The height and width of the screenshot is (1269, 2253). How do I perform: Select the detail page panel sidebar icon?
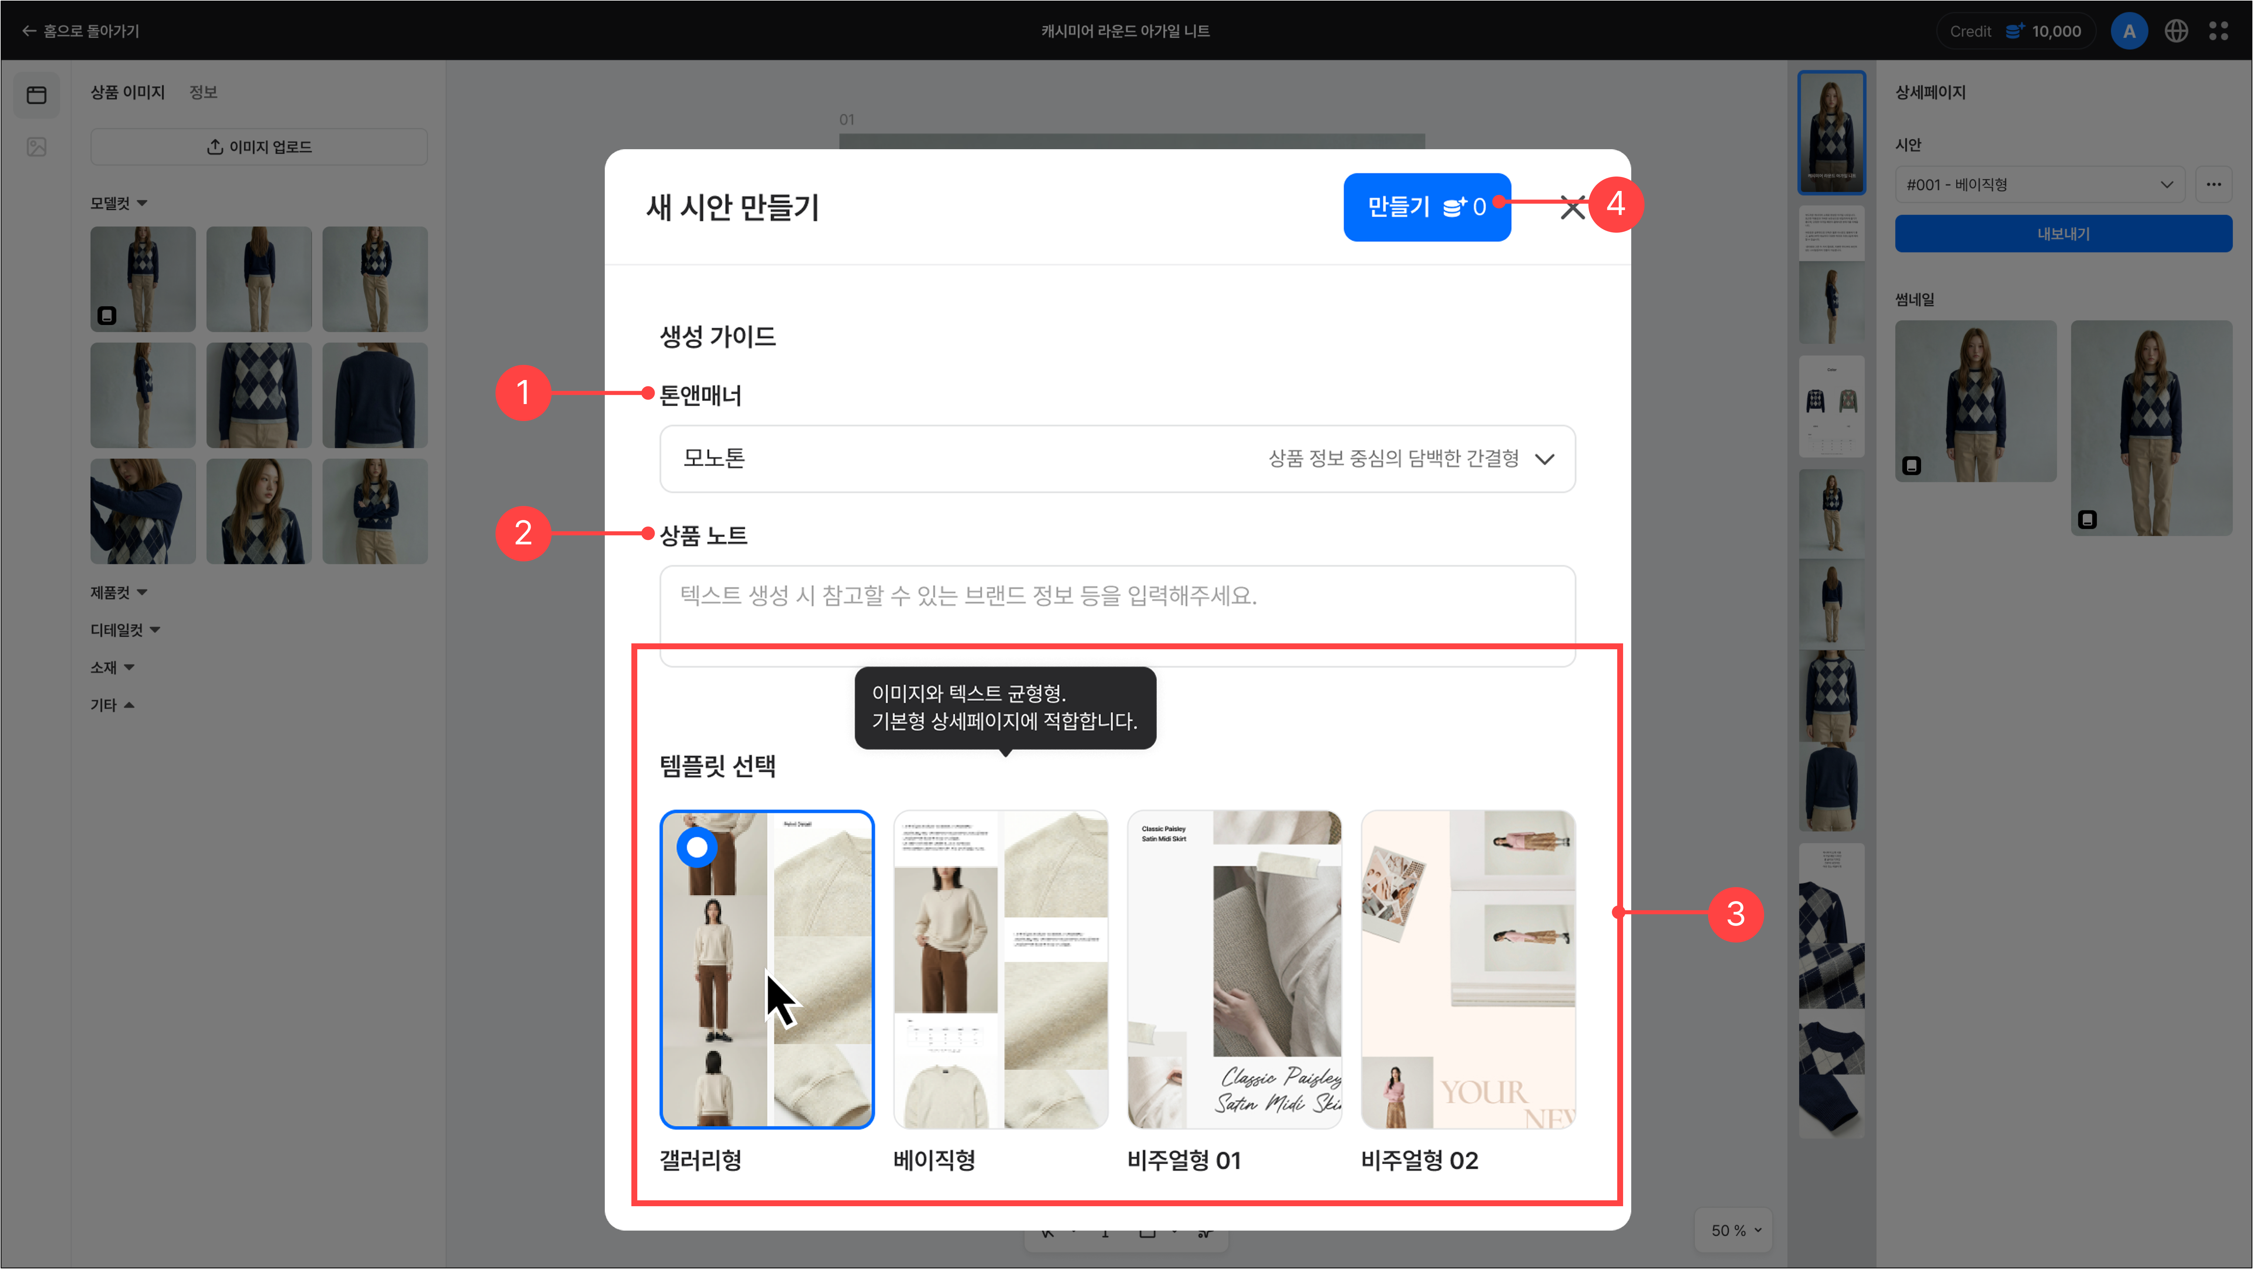37,95
